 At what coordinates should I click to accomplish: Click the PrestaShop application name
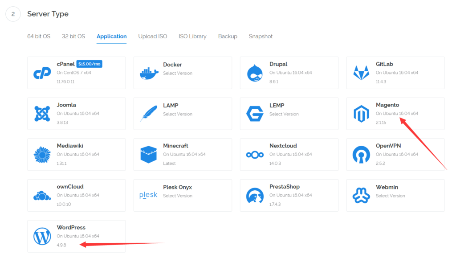(285, 187)
